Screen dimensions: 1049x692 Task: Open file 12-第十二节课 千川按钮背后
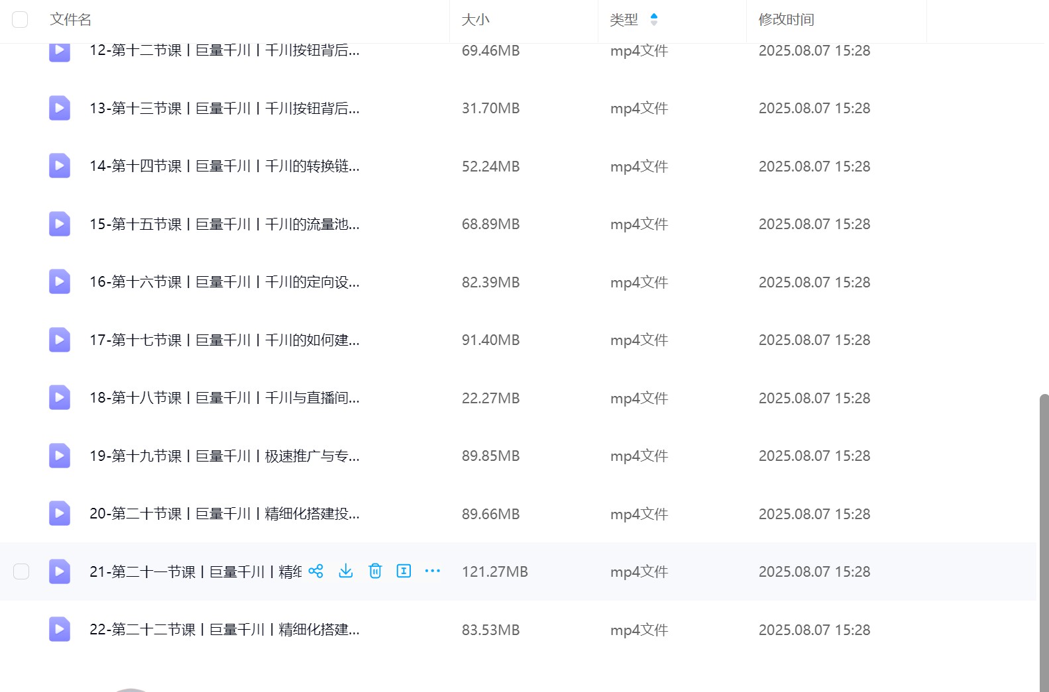coord(225,50)
